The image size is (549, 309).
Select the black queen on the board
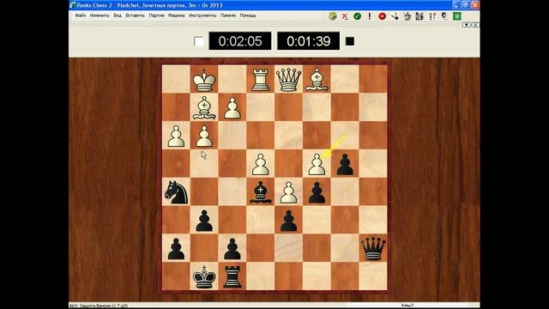[373, 248]
